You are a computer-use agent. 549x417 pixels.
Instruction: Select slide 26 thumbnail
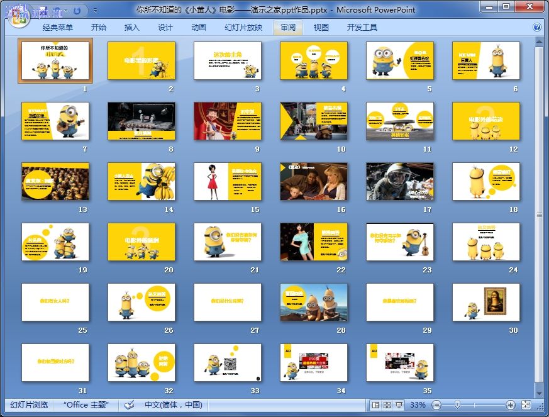tap(141, 302)
